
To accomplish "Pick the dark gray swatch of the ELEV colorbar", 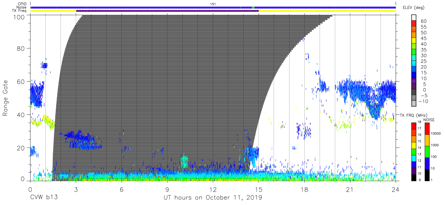I will 414,93.
